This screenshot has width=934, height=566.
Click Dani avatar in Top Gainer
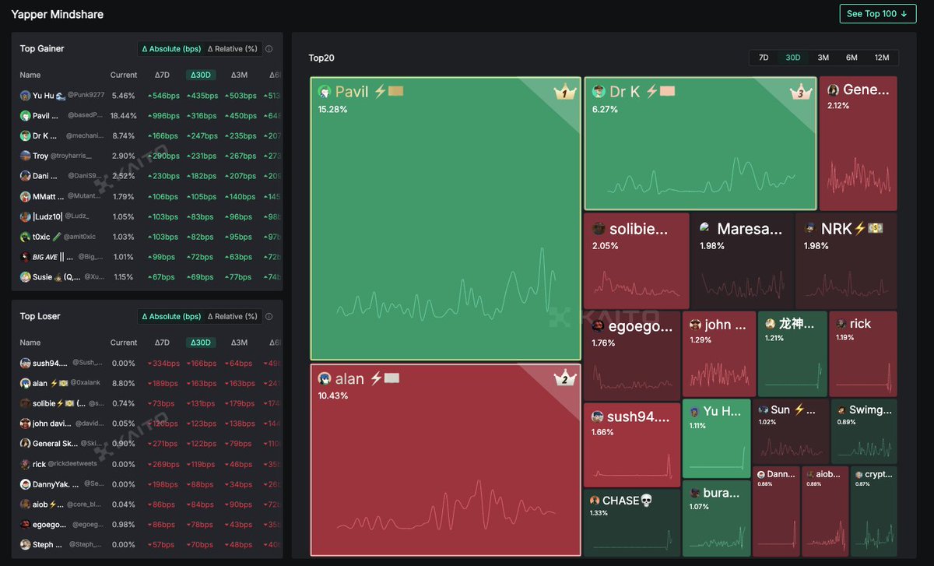[26, 177]
